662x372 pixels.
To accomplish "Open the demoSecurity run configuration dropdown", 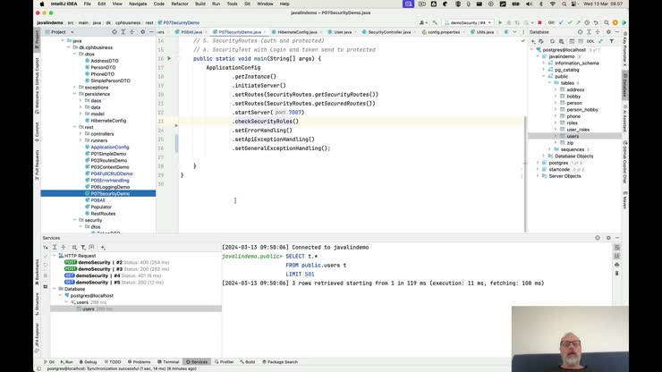I will pos(467,22).
